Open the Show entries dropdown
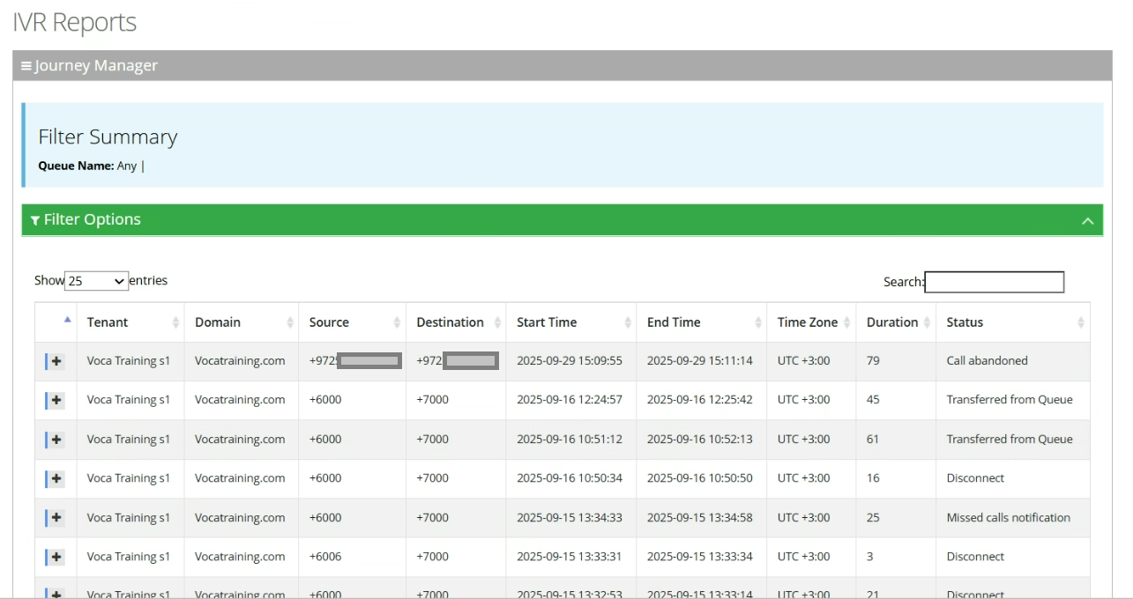1133x599 pixels. pos(97,281)
